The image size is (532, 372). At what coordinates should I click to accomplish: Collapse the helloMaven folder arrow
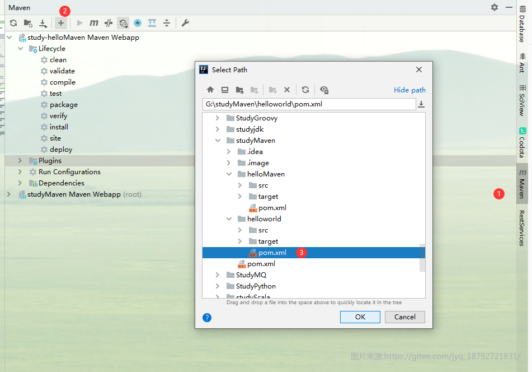pyautogui.click(x=229, y=174)
